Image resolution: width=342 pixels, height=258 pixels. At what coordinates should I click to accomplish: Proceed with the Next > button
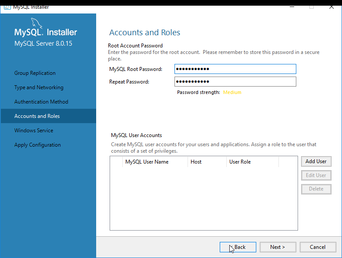click(278, 247)
